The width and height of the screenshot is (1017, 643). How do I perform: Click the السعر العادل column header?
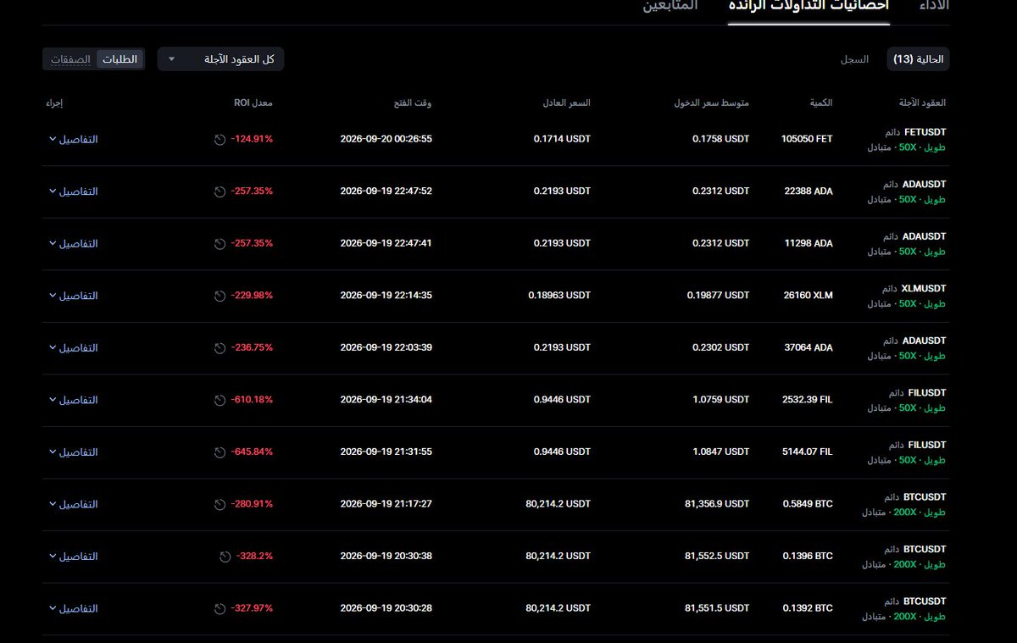click(x=566, y=103)
